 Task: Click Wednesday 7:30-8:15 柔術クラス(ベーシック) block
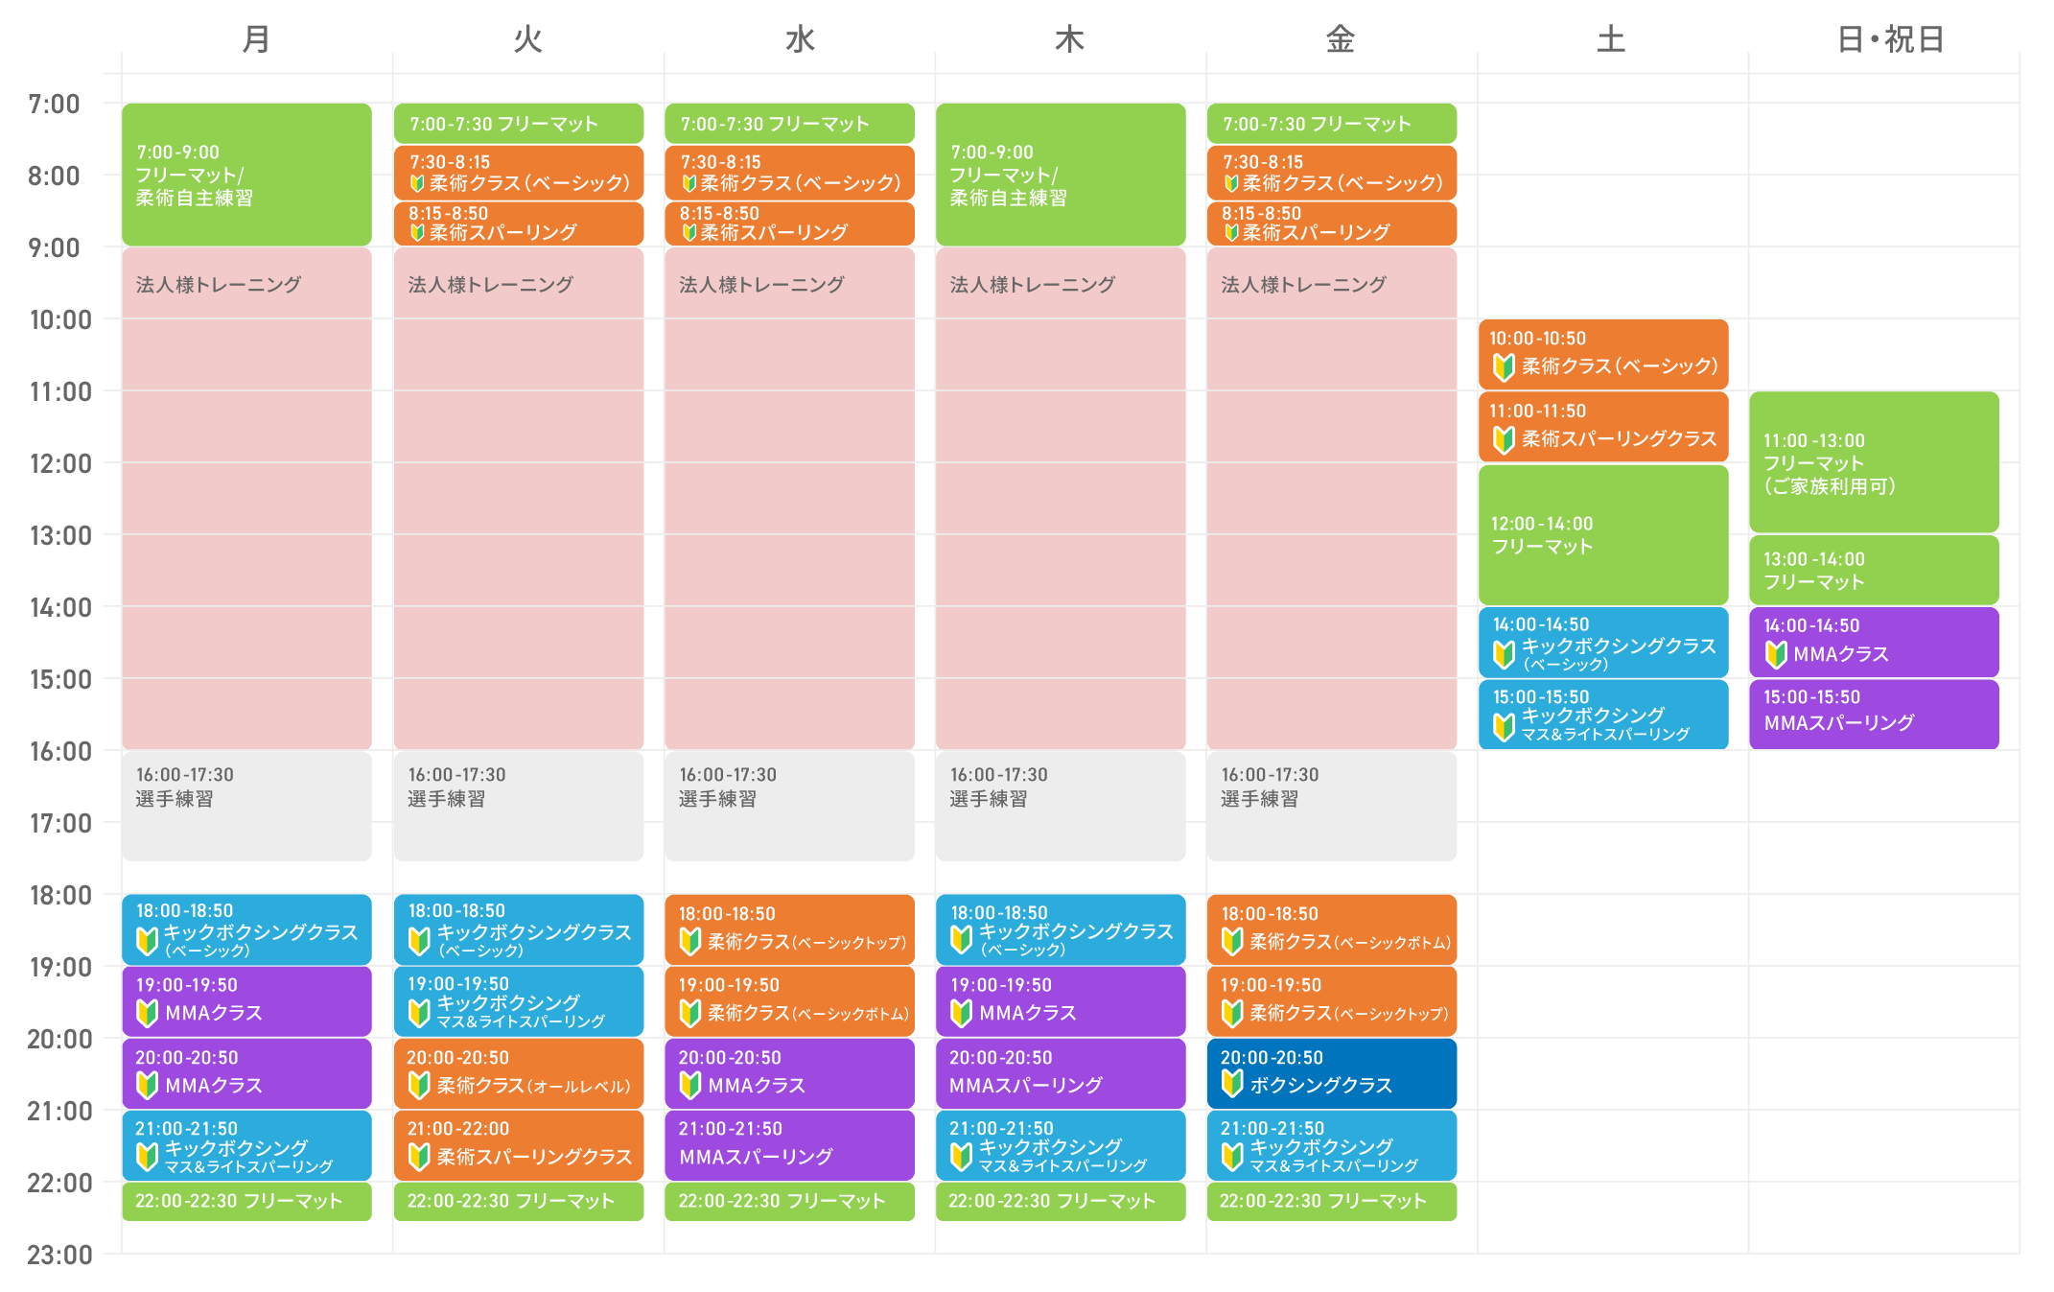[789, 173]
